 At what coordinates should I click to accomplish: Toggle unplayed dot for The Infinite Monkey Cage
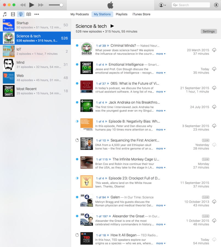click(x=77, y=159)
